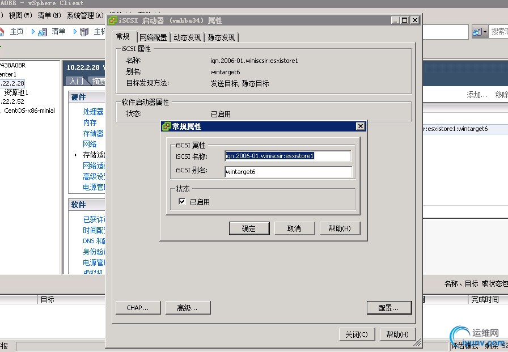Switch to the 静态发现 tab
This screenshot has width=508, height=352.
[222, 37]
